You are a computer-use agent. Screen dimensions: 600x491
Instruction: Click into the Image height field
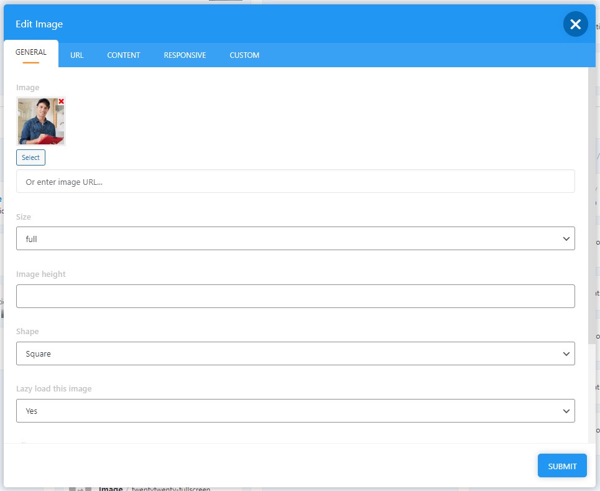coord(295,296)
